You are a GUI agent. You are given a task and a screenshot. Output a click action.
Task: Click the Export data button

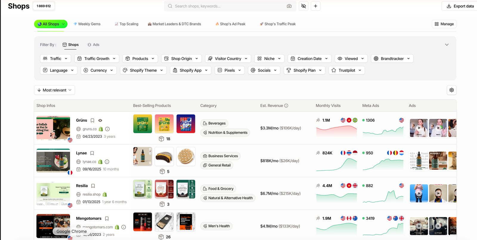pos(460,6)
